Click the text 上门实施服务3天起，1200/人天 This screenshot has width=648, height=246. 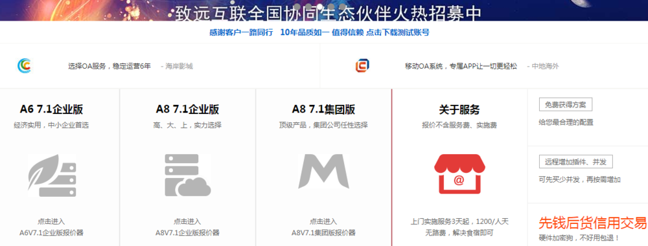point(459,221)
